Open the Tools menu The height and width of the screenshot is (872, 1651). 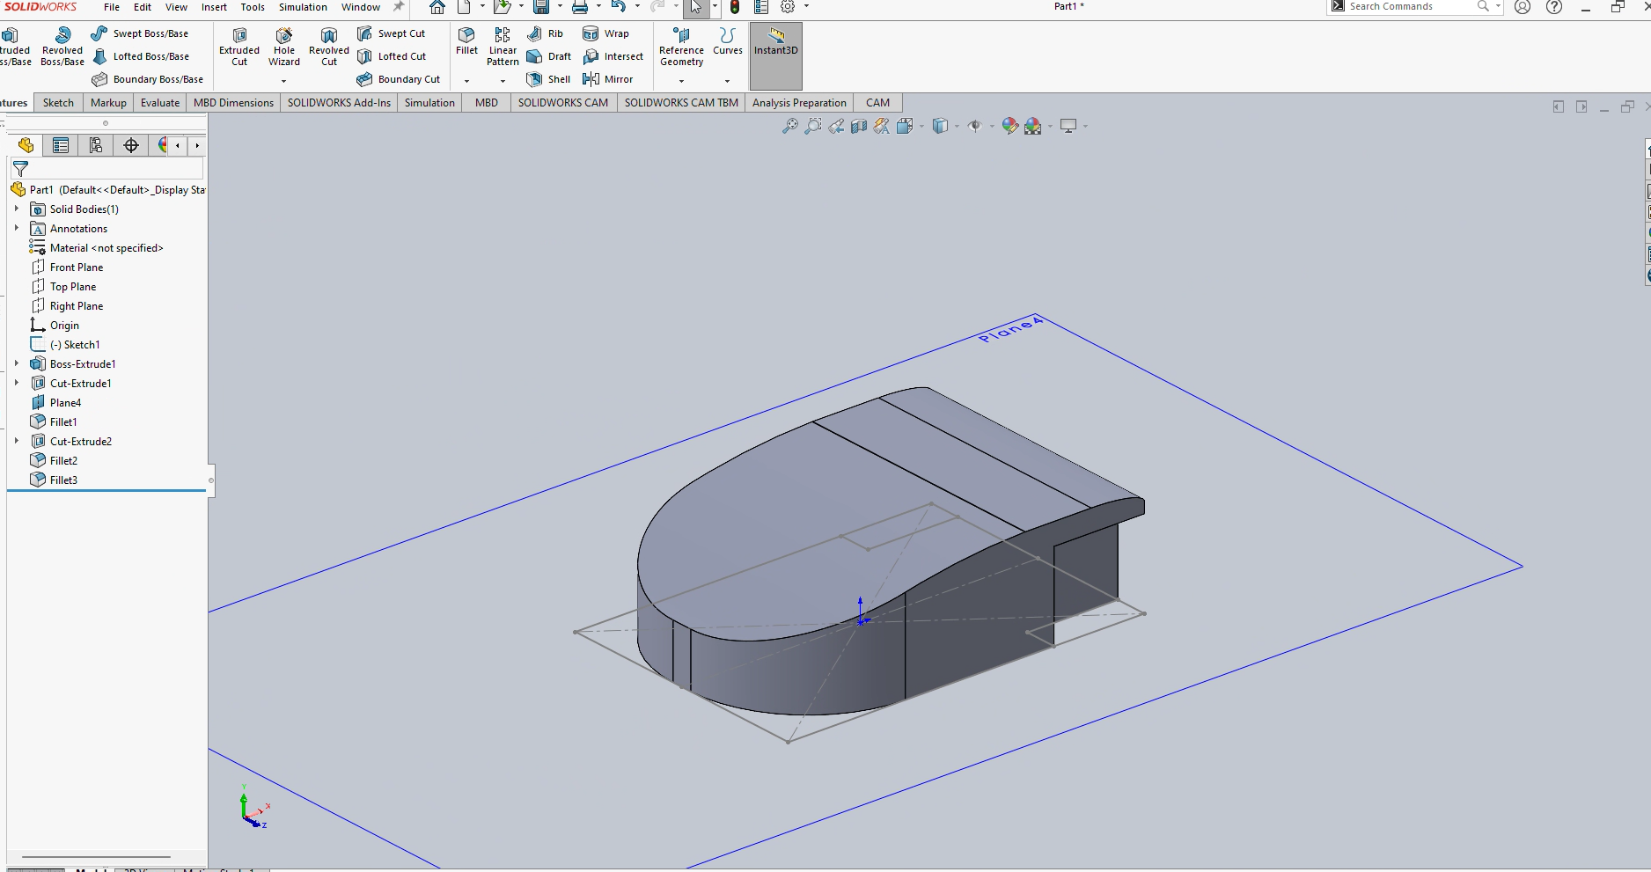point(253,7)
